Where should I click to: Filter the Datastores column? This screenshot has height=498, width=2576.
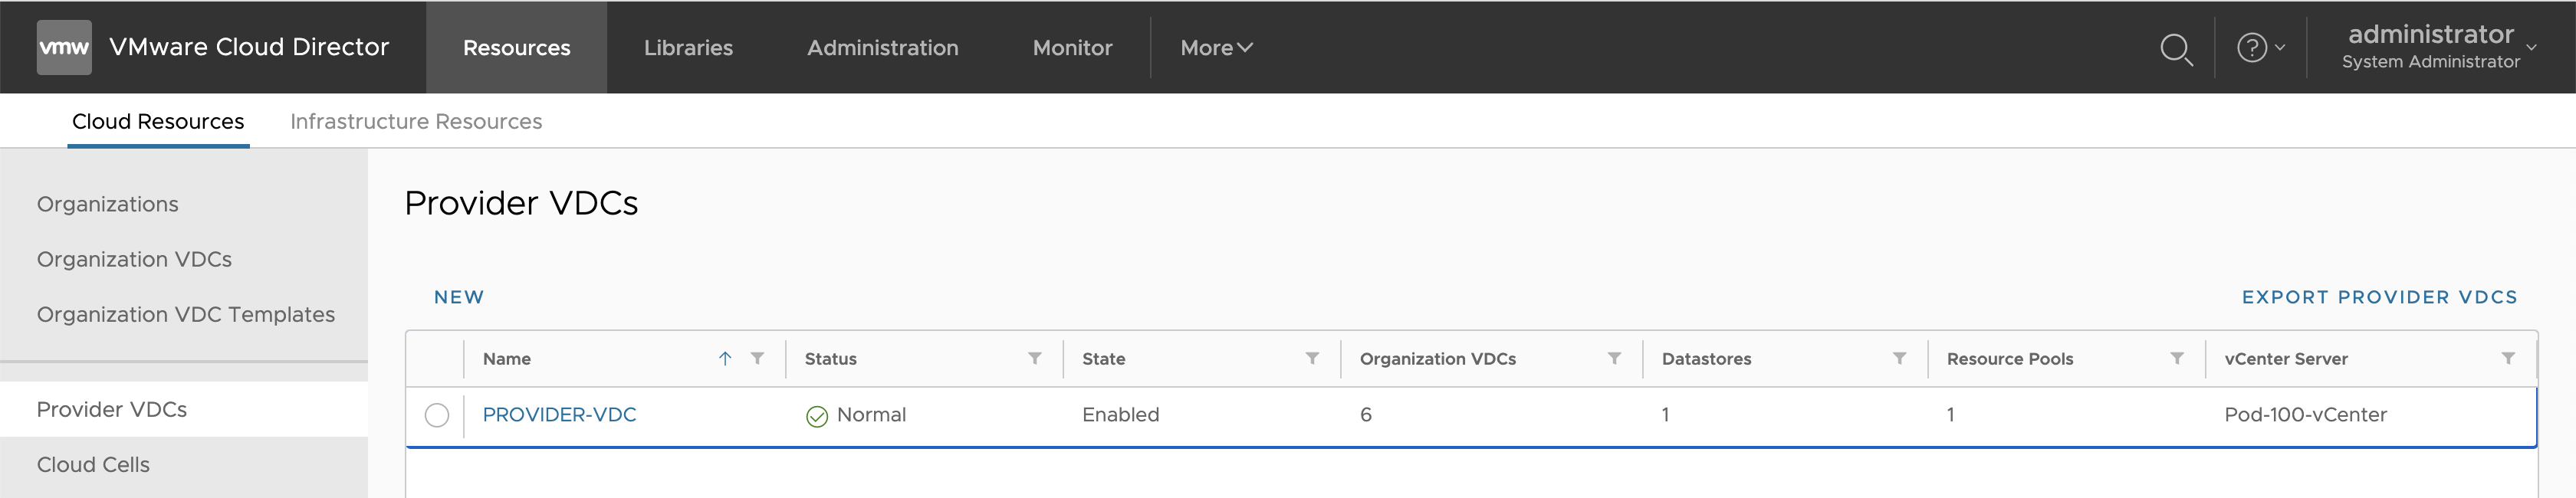coord(1899,359)
